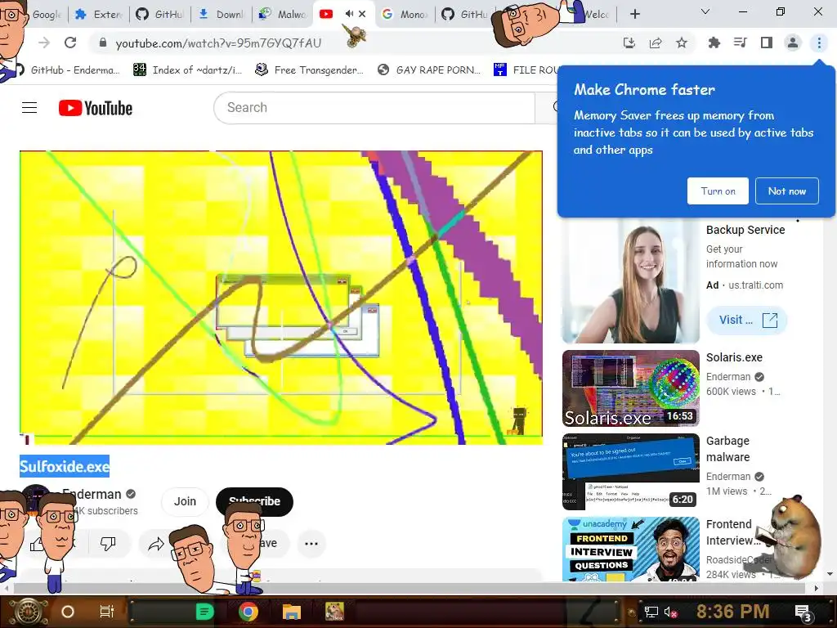Open green notes app on taskbar
The width and height of the screenshot is (837, 628).
[x=204, y=612]
